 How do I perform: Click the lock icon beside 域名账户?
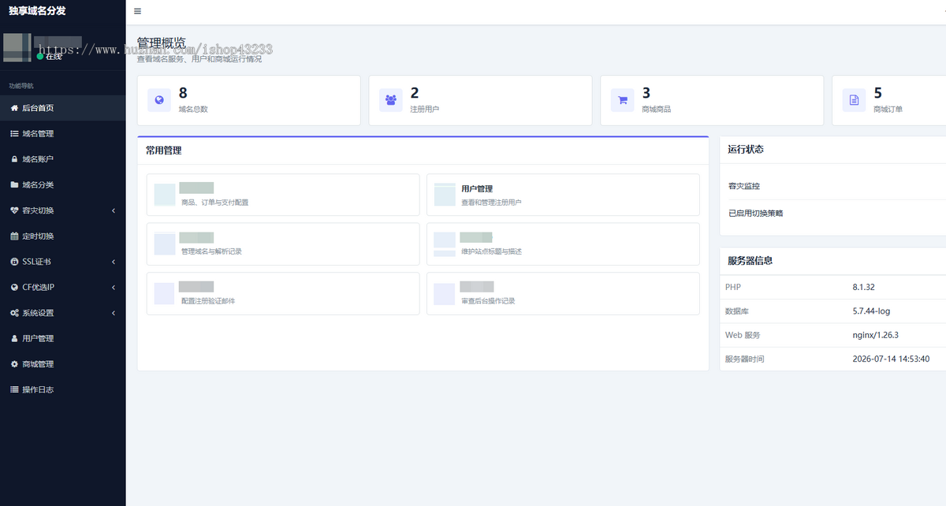[x=14, y=159]
